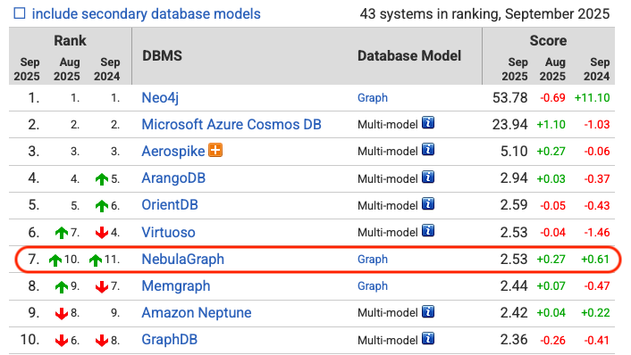Image resolution: width=631 pixels, height=355 pixels.
Task: Click info icon in Microsoft Azure Cosmos DB row
Action: [428, 123]
